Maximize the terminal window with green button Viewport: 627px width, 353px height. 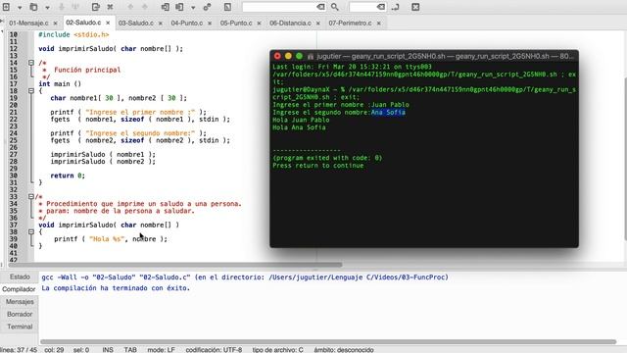coord(299,56)
